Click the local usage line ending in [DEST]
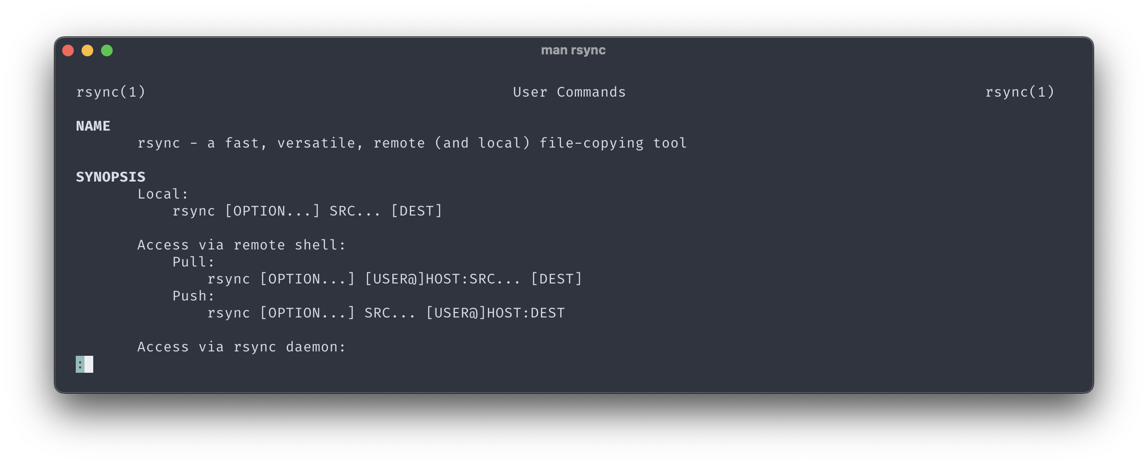Image resolution: width=1148 pixels, height=465 pixels. [307, 211]
